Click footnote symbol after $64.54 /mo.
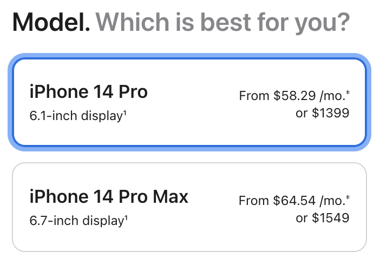 click(x=347, y=198)
